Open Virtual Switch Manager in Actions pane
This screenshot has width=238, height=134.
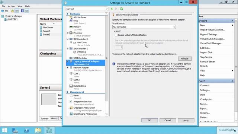tap(212, 39)
